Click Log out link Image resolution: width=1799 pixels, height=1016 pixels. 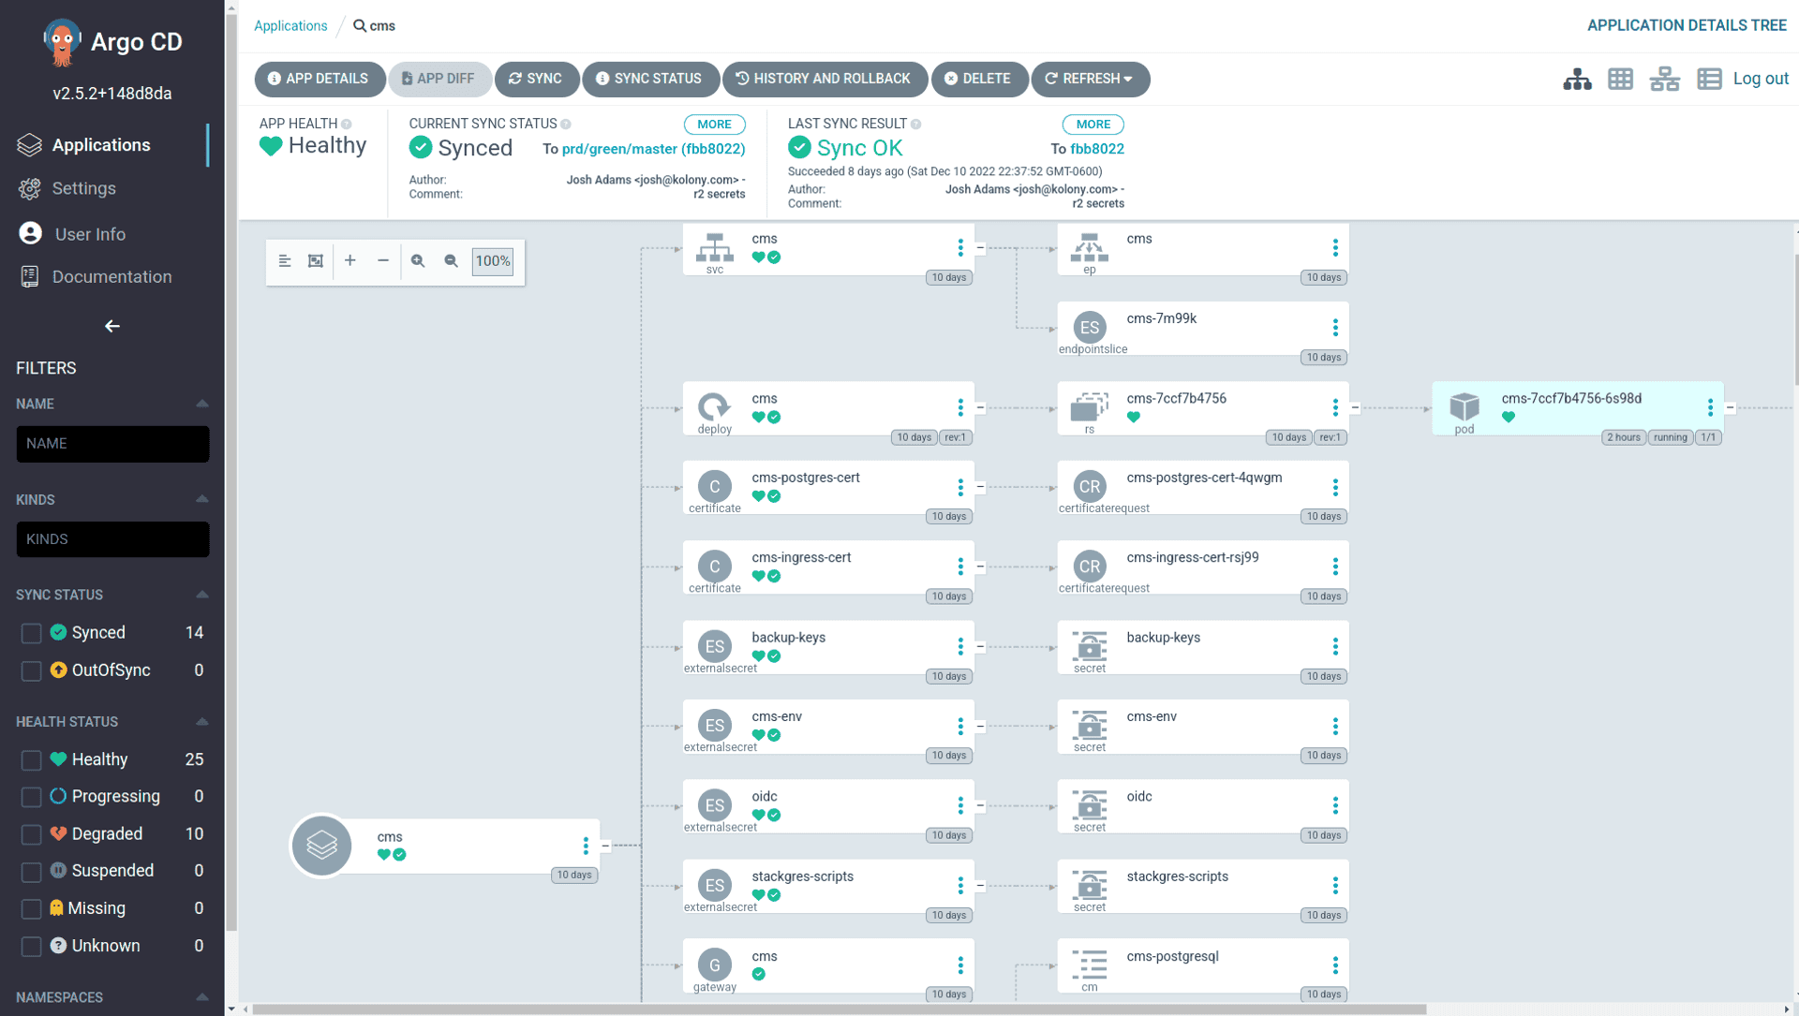[x=1761, y=79]
